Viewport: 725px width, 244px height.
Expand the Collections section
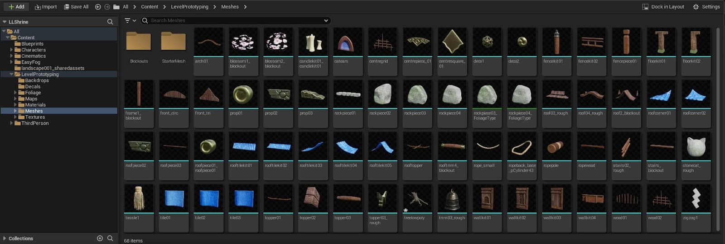click(5, 238)
